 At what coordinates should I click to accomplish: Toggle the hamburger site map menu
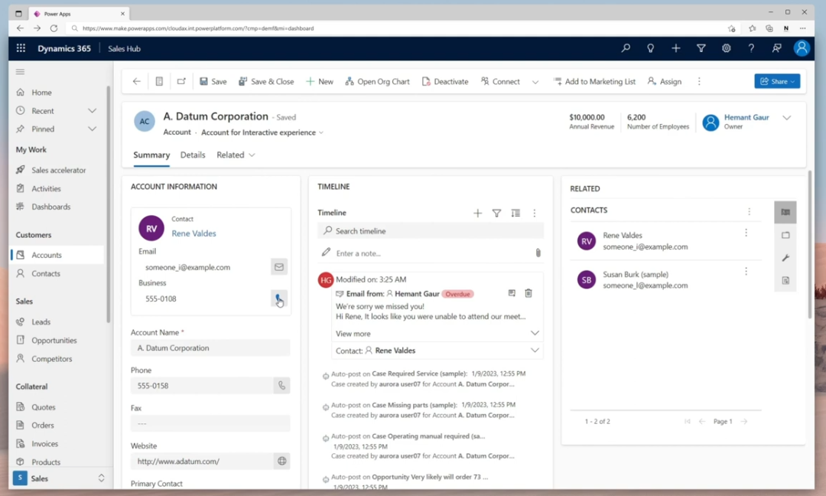[20, 72]
